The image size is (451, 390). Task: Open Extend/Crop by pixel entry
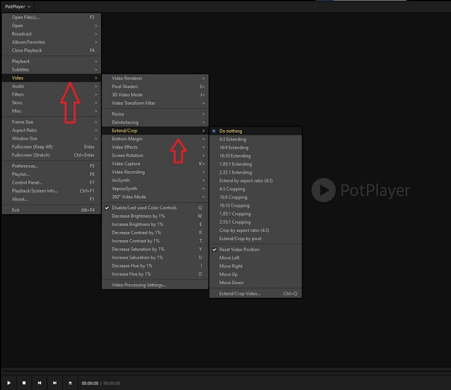point(255,238)
